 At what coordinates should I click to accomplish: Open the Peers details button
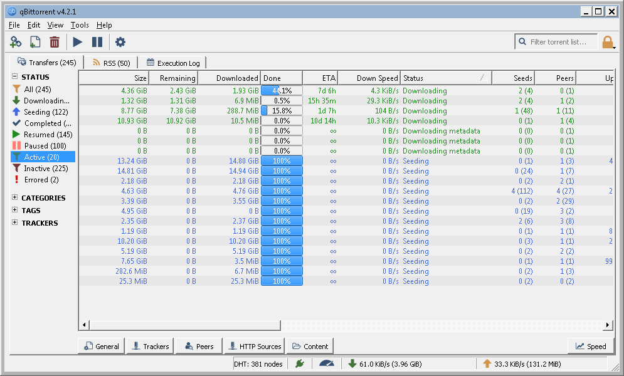point(199,346)
